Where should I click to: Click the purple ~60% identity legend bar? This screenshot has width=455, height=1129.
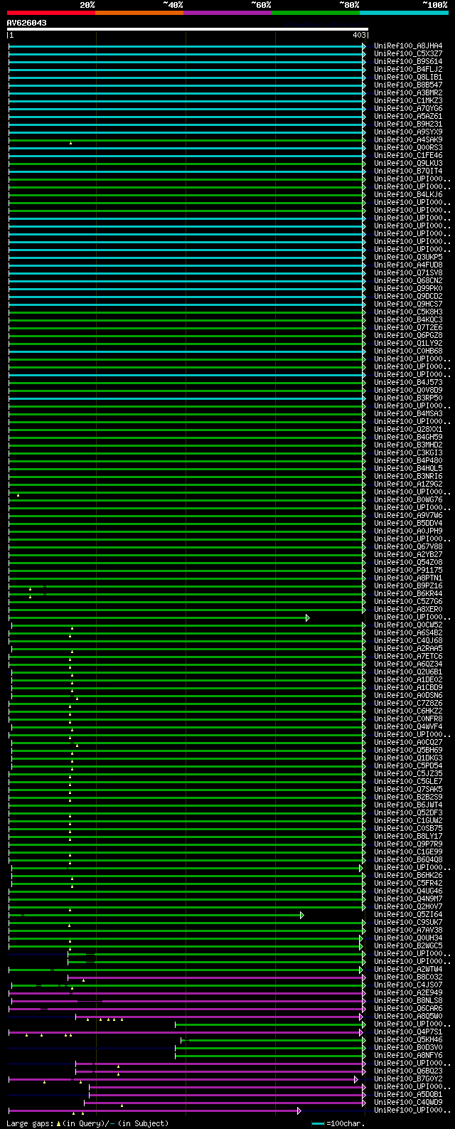pyautogui.click(x=227, y=13)
